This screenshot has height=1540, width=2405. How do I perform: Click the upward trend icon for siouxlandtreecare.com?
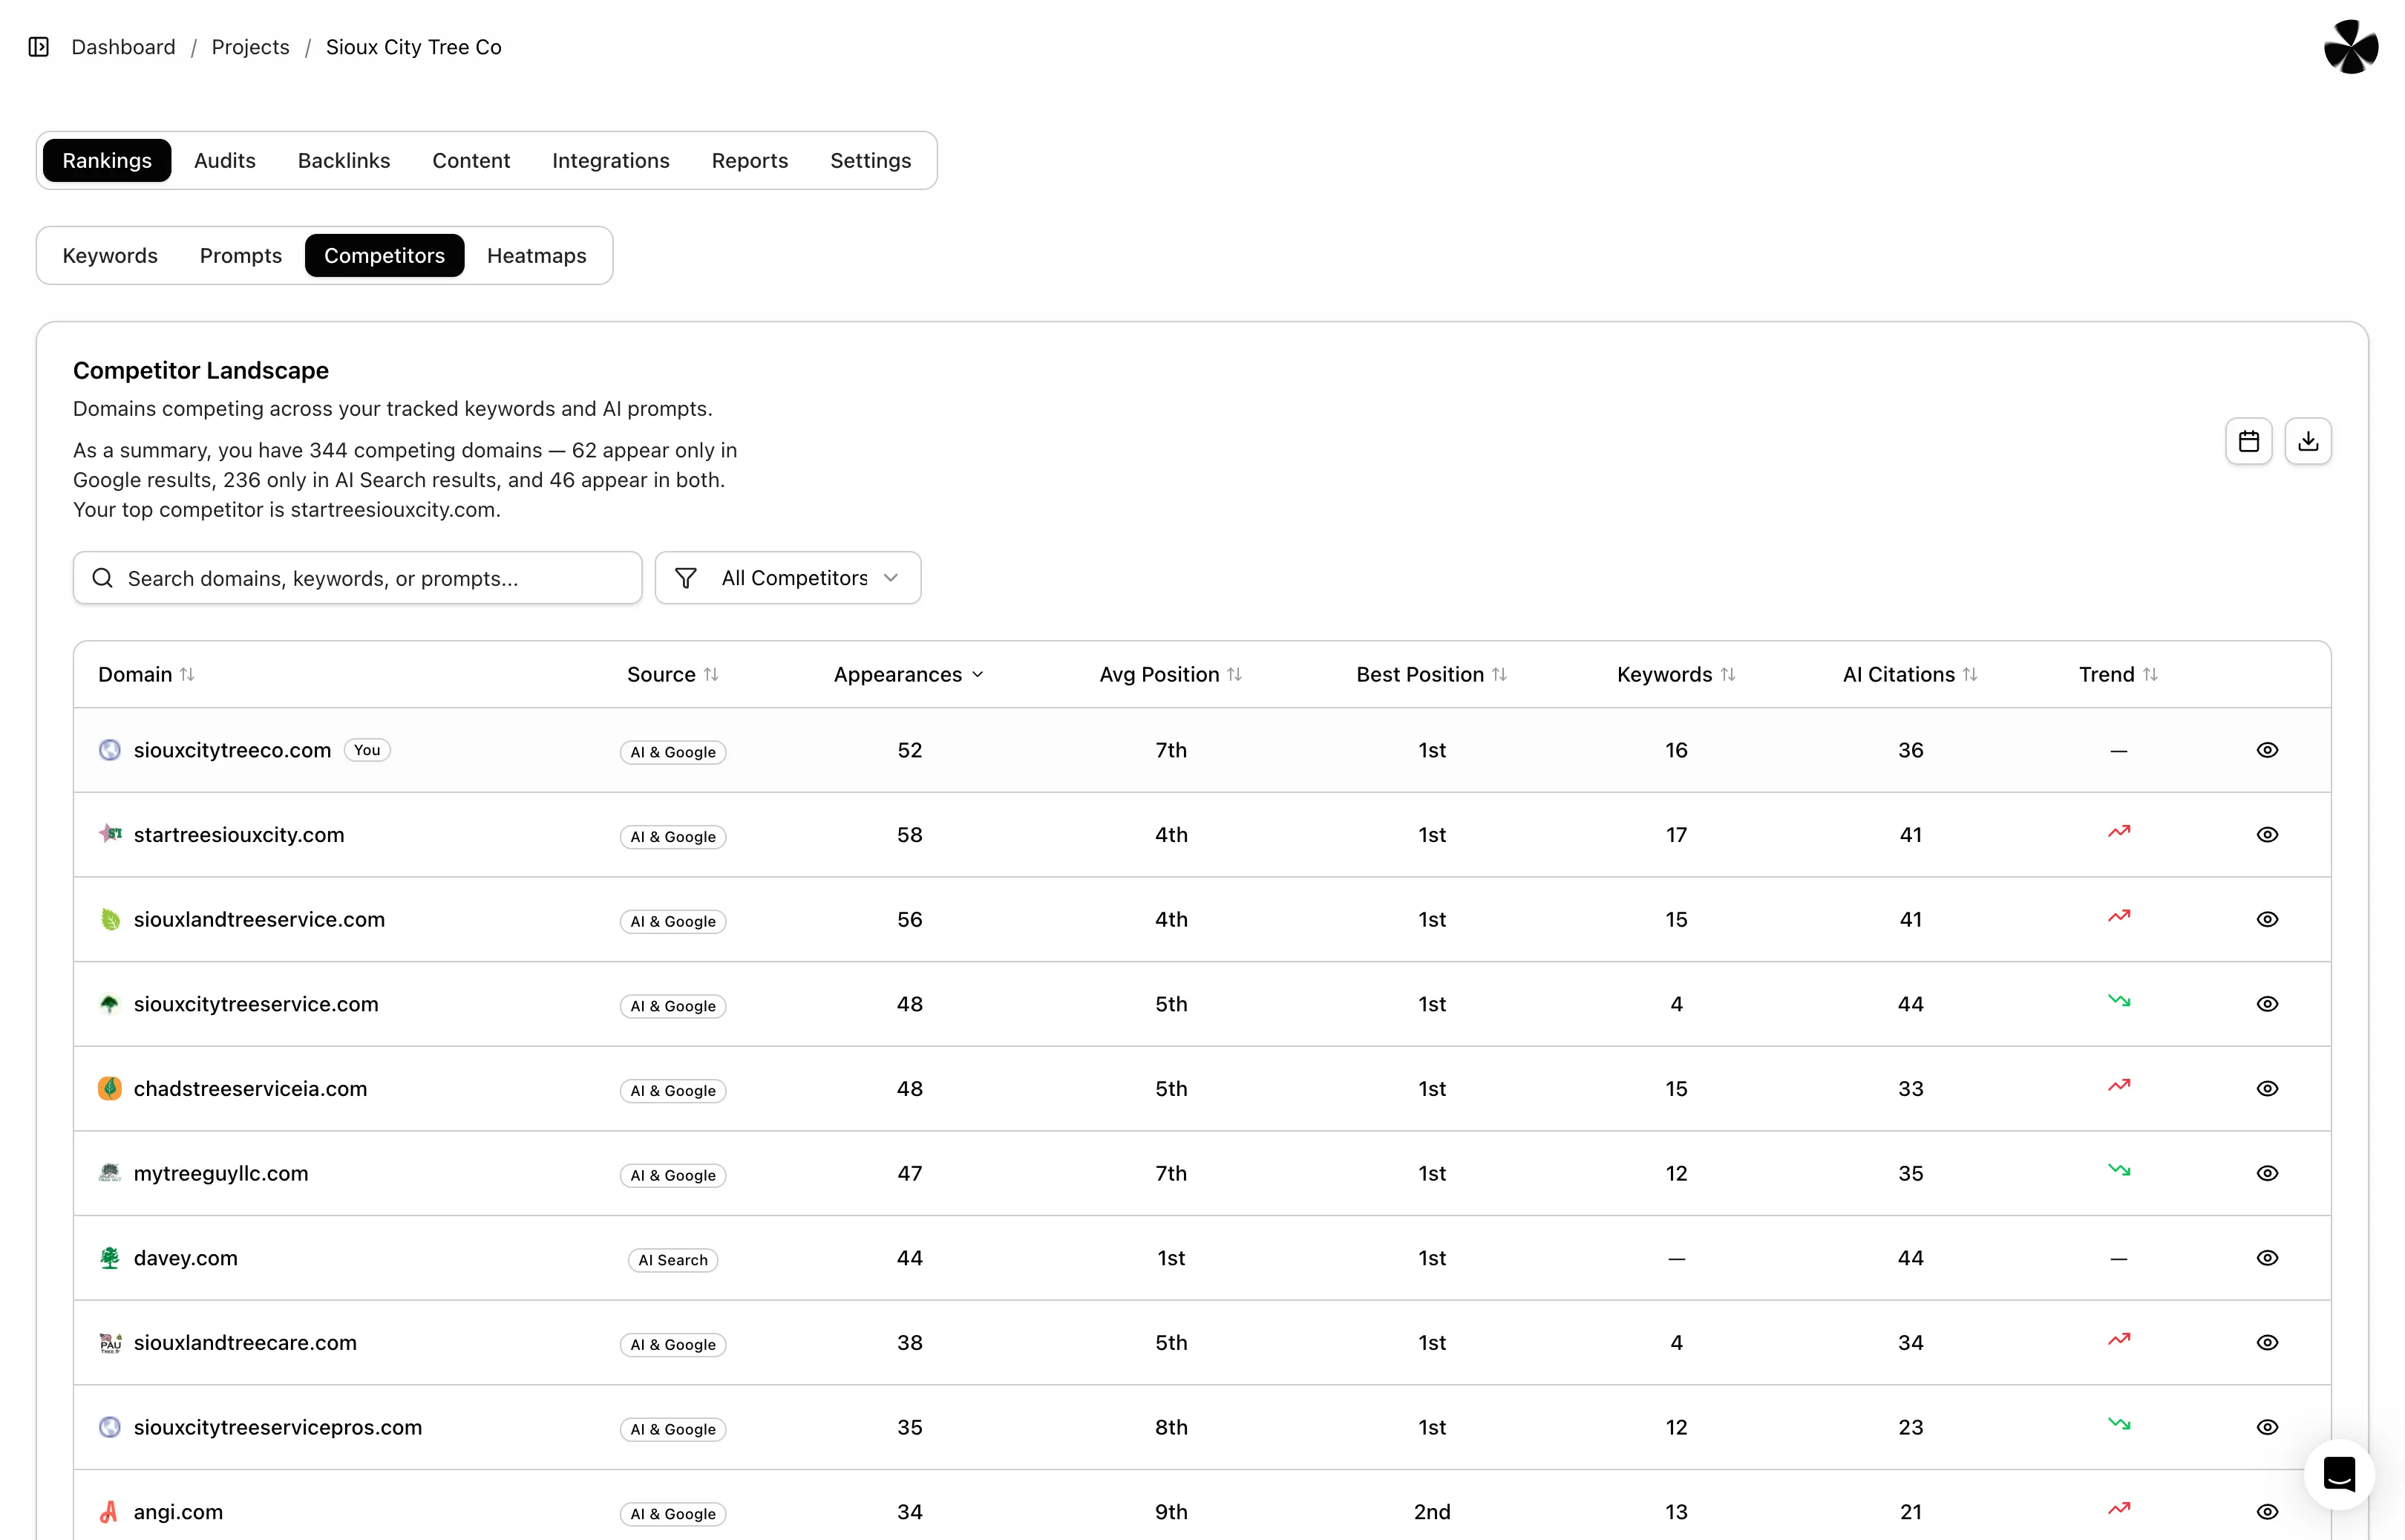pos(2118,1340)
